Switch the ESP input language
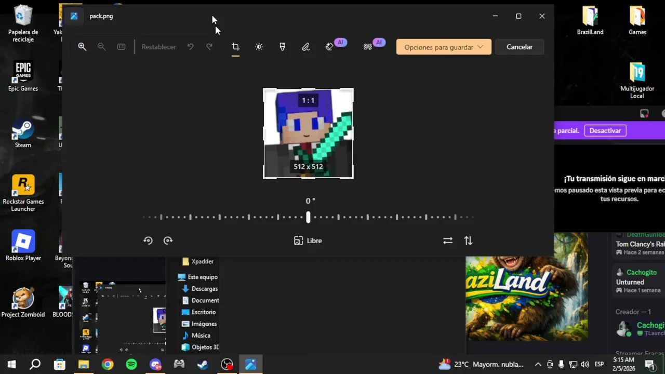Viewport: 665px width, 374px height. [599, 364]
